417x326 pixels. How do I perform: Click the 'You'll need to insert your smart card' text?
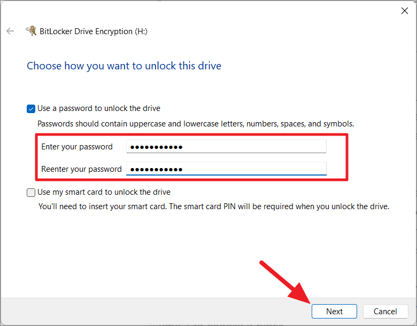pos(214,206)
